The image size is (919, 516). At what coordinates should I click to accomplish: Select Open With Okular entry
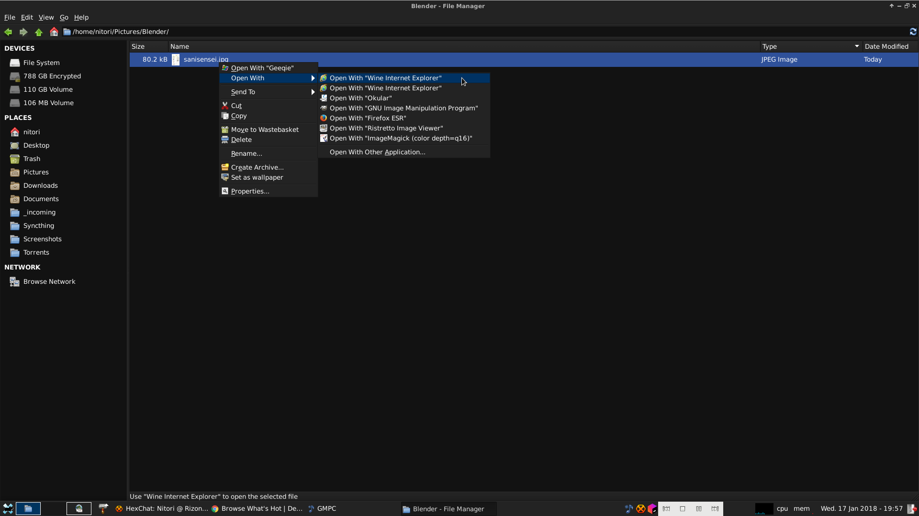pyautogui.click(x=360, y=98)
